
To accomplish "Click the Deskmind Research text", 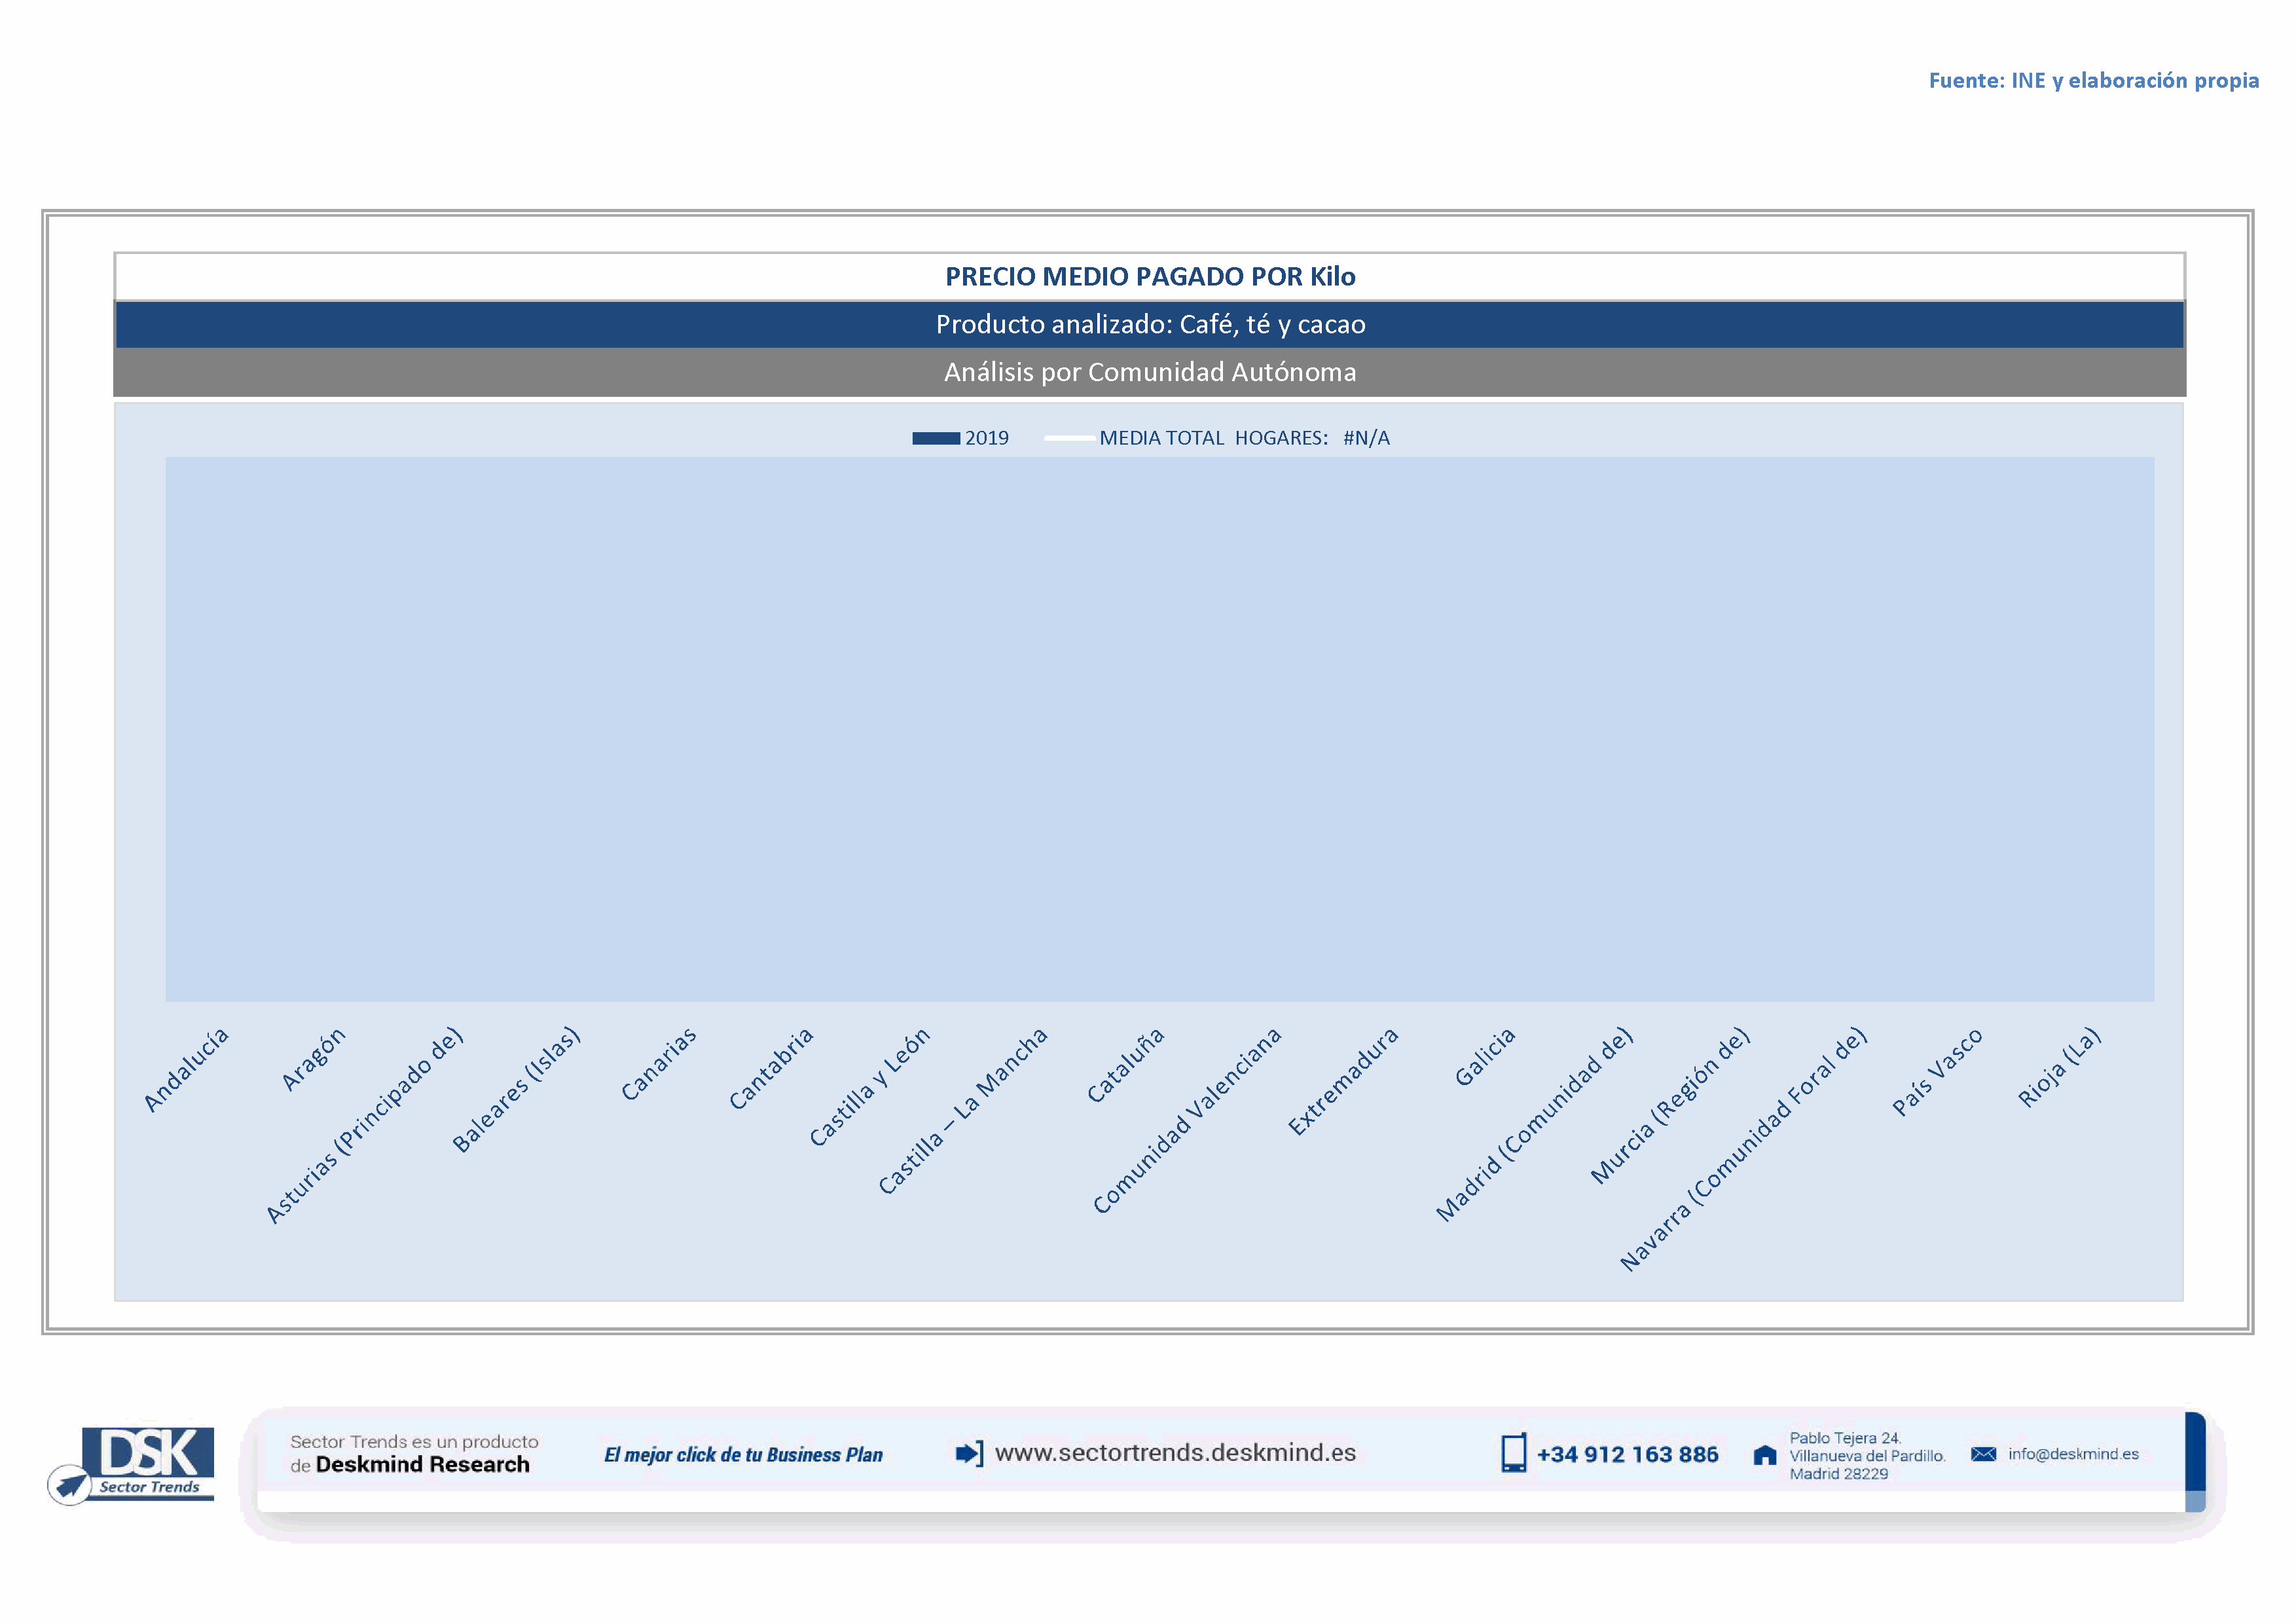I will (422, 1465).
